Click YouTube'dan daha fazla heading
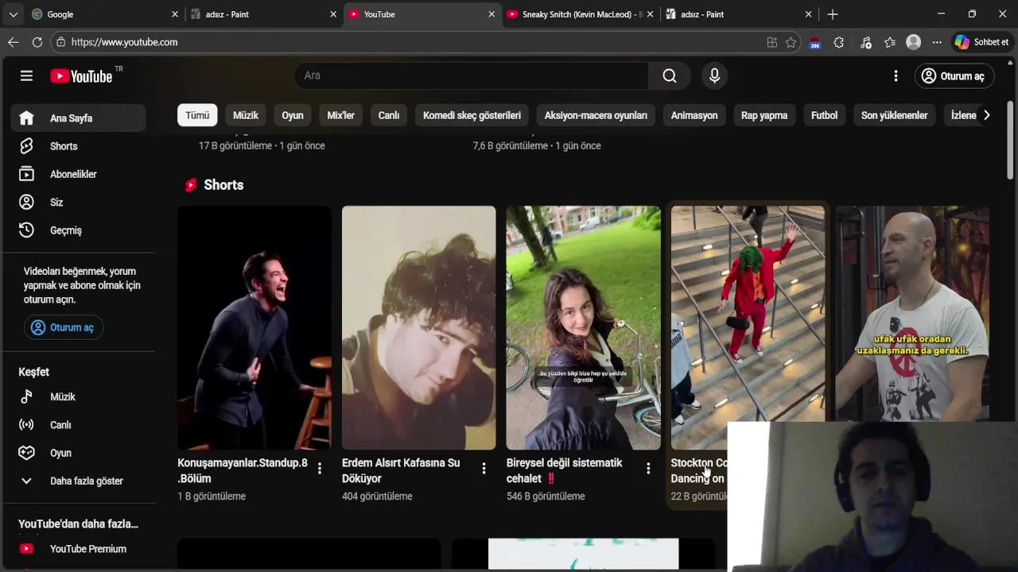 [78, 524]
